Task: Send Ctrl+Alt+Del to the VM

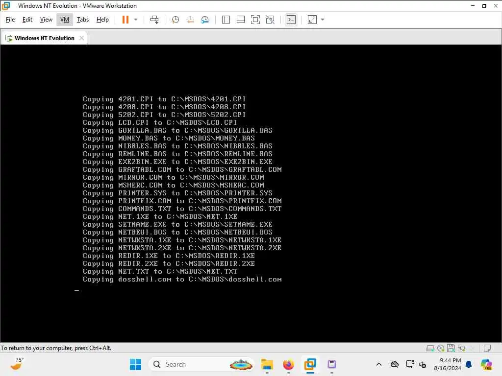Action: tap(154, 20)
